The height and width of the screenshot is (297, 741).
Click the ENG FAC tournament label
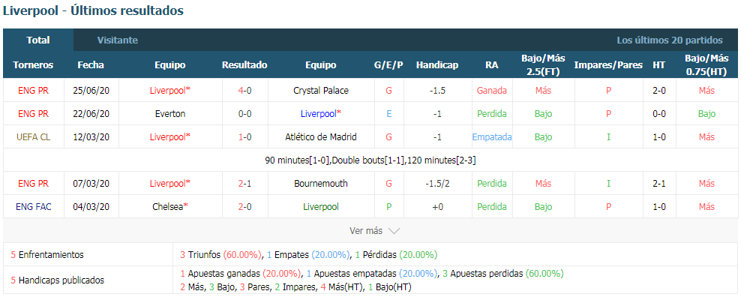click(x=33, y=206)
